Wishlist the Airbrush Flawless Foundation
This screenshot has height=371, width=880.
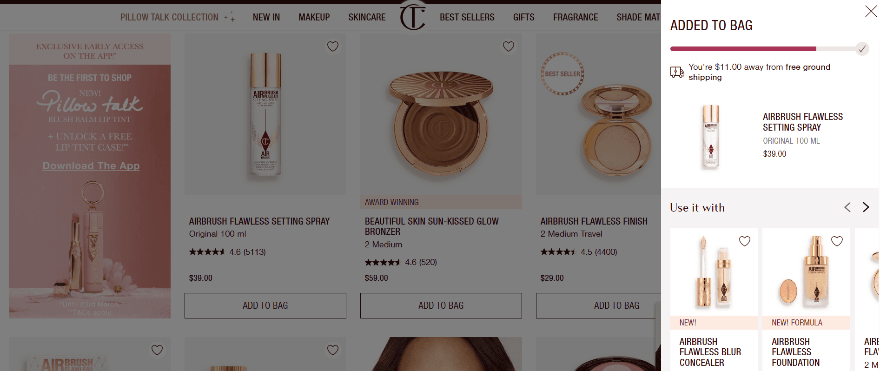pos(837,241)
